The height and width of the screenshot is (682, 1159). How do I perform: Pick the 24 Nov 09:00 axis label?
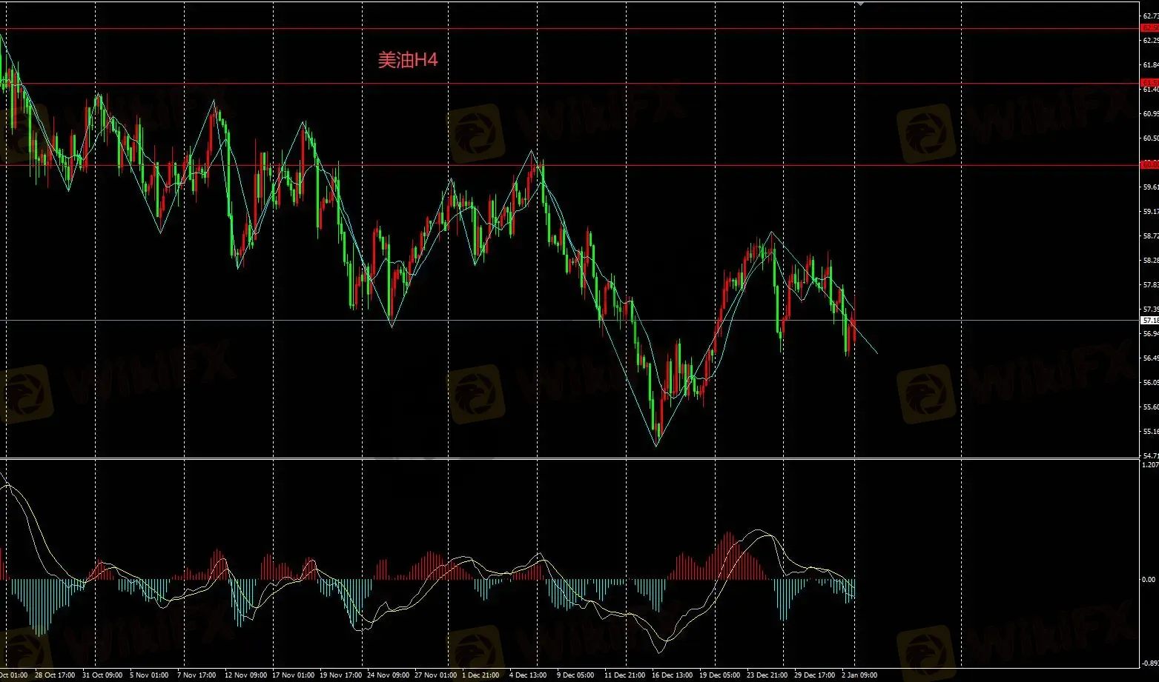point(388,675)
